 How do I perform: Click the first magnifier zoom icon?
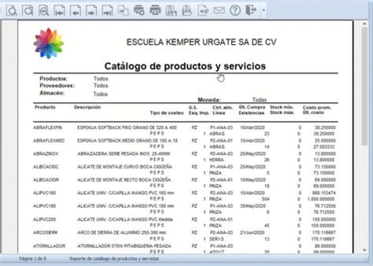click(x=12, y=10)
